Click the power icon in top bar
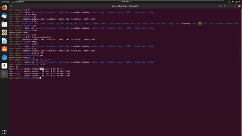The image size is (242, 136). click(236, 2)
